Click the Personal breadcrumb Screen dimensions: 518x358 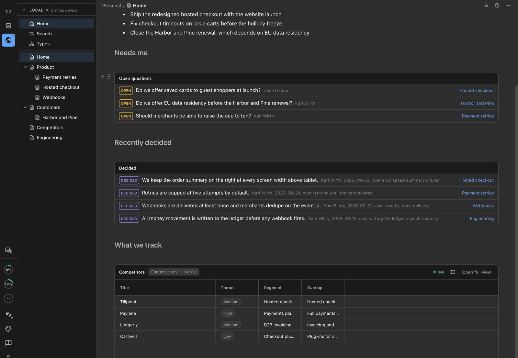click(x=111, y=6)
